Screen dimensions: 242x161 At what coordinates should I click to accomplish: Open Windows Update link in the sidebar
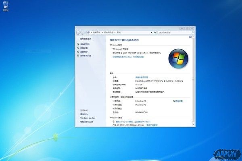point(88,118)
